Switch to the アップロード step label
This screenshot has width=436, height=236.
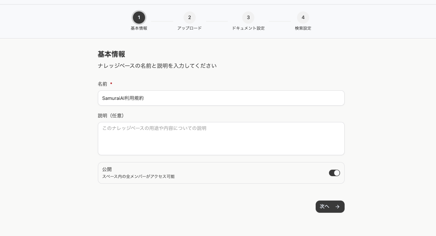tap(189, 28)
